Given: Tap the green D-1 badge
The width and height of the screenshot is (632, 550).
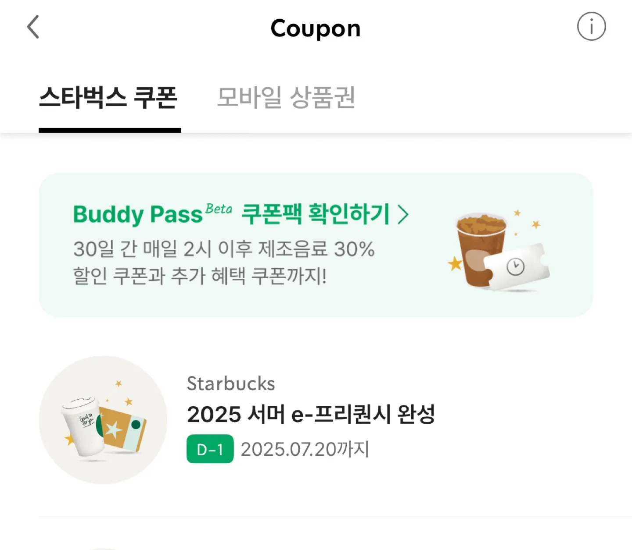Looking at the screenshot, I should (x=210, y=449).
